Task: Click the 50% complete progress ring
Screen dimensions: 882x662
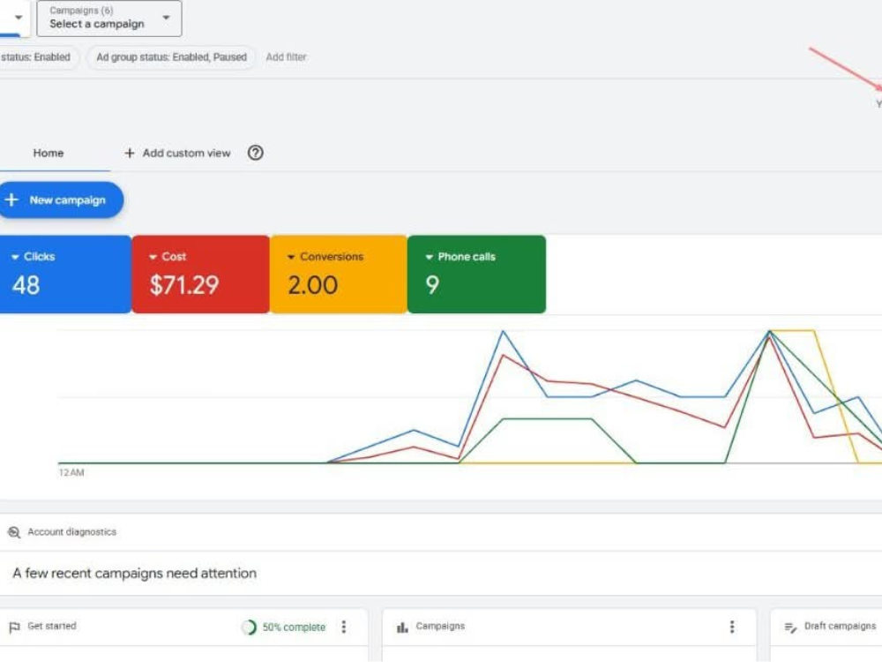Action: pyautogui.click(x=249, y=627)
